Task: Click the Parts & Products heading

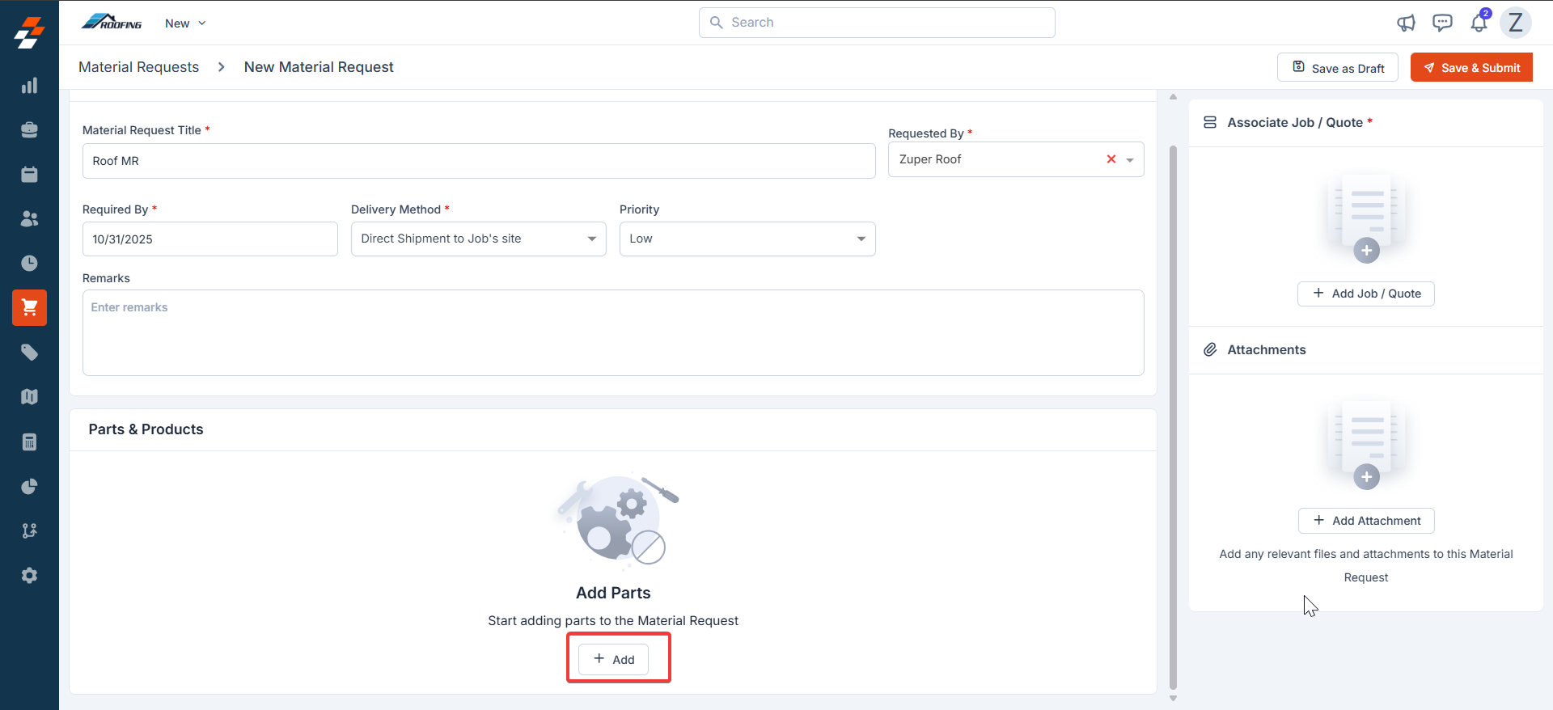Action: [146, 429]
